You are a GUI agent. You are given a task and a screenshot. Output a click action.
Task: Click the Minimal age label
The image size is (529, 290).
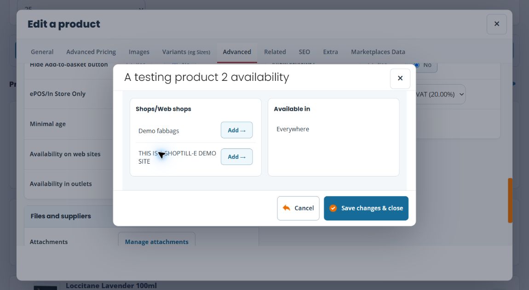point(47,124)
